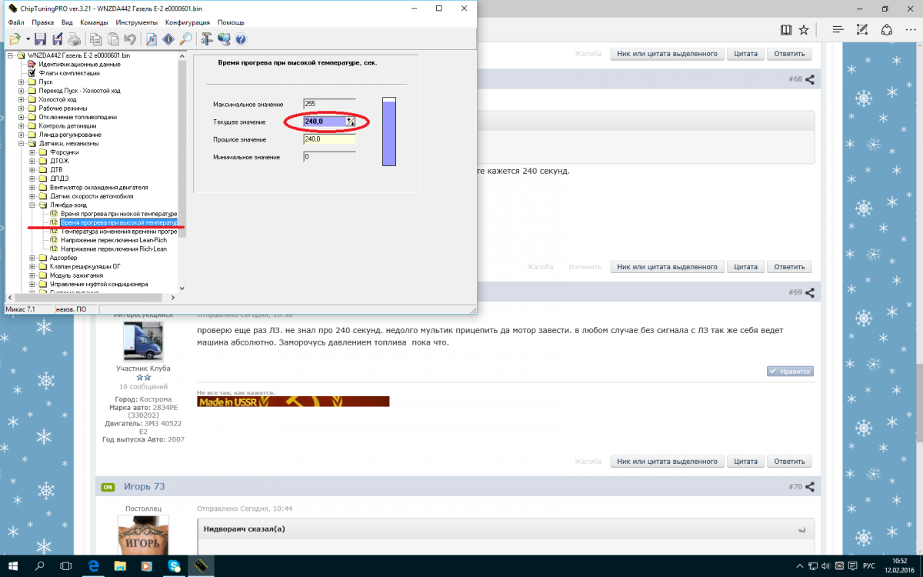923x577 pixels.
Task: Click the Save file toolbar icon
Action: click(41, 39)
